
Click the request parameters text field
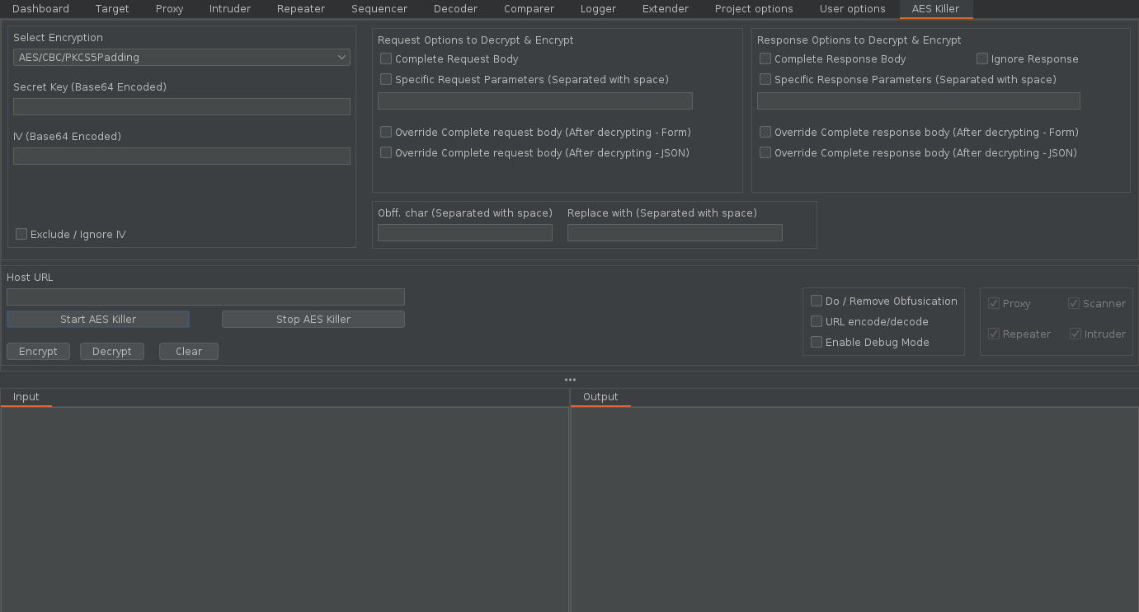[x=535, y=100]
